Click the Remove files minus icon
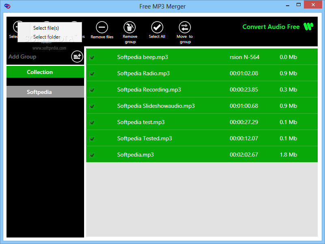Screen dimensions: 325x244 point(102,27)
